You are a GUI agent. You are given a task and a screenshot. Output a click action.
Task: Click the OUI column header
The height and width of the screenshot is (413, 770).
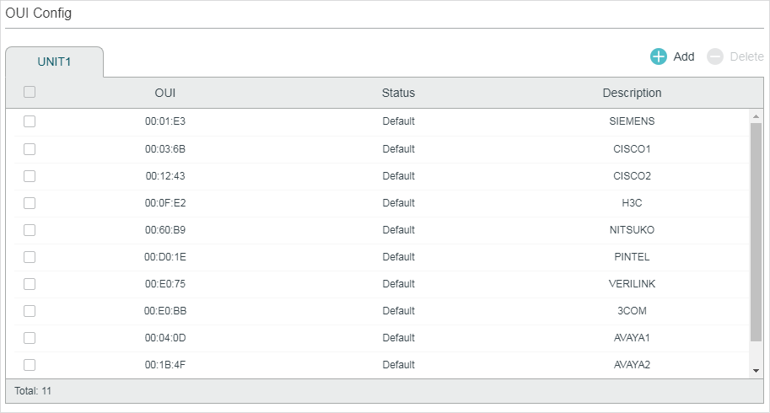pyautogui.click(x=165, y=93)
